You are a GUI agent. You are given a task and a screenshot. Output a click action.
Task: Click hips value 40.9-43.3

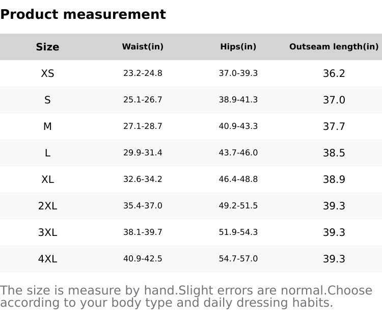click(x=238, y=126)
